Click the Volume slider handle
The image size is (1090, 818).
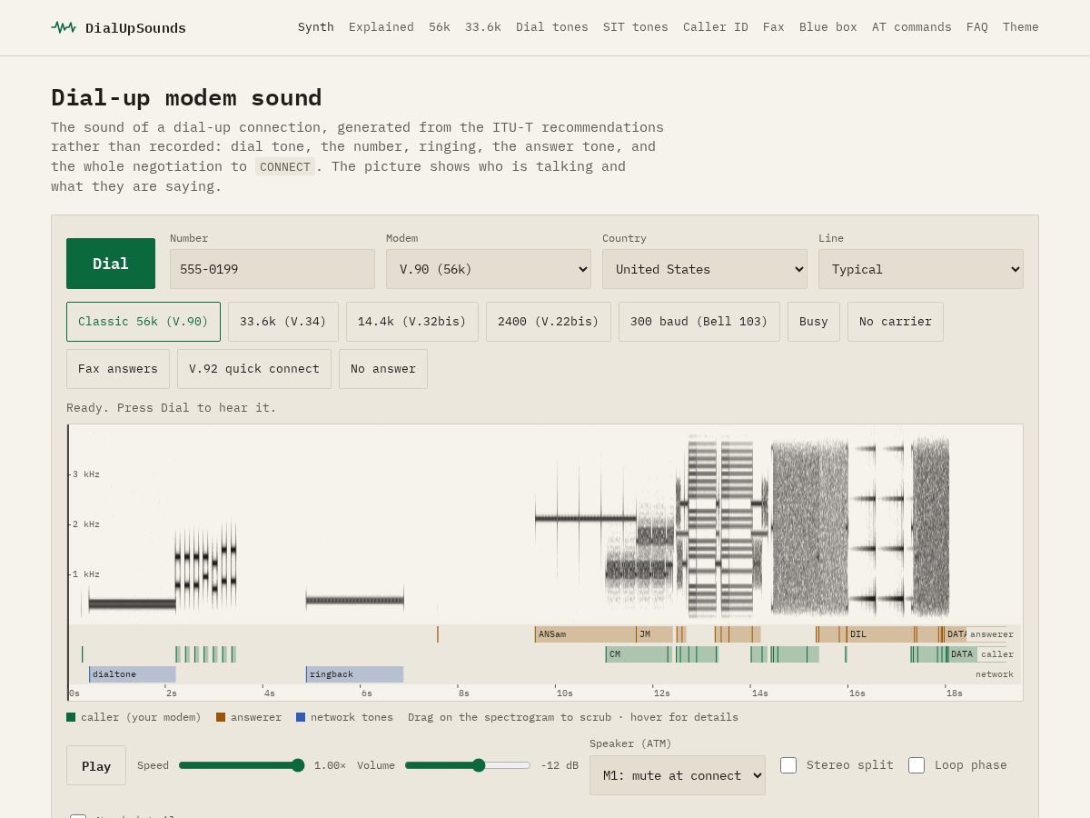479,765
